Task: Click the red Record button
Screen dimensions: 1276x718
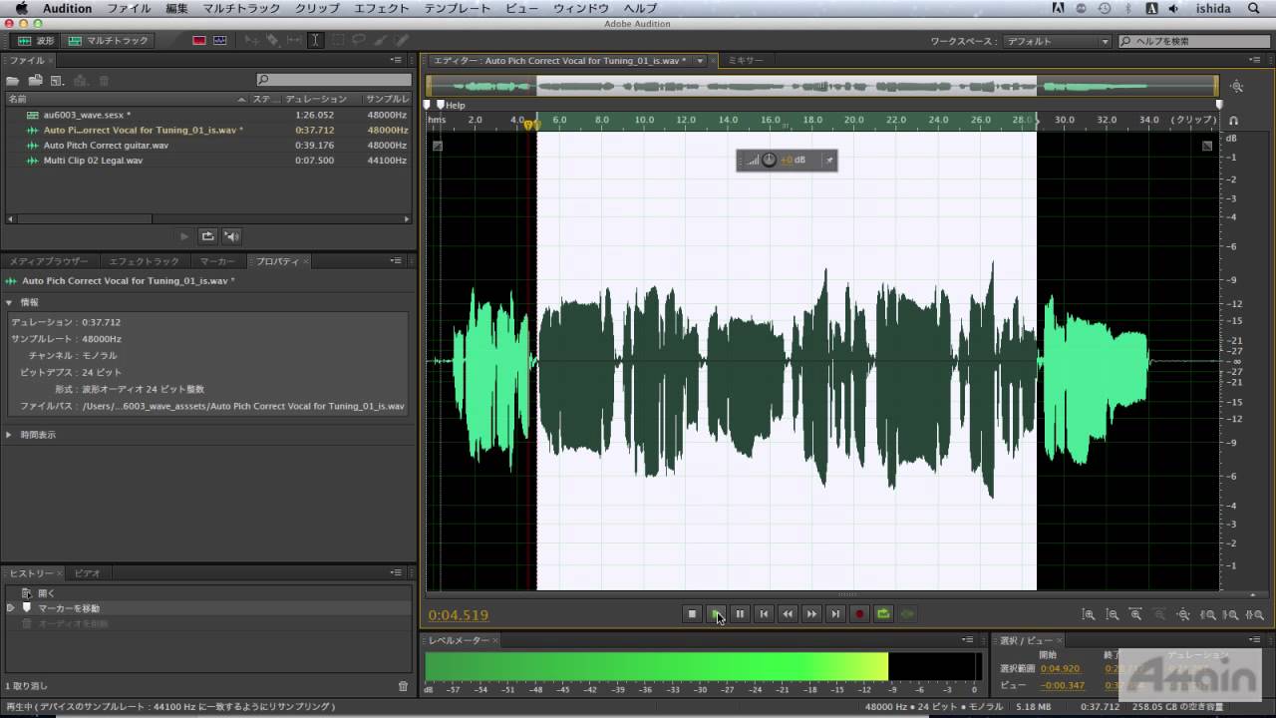Action: click(x=859, y=614)
